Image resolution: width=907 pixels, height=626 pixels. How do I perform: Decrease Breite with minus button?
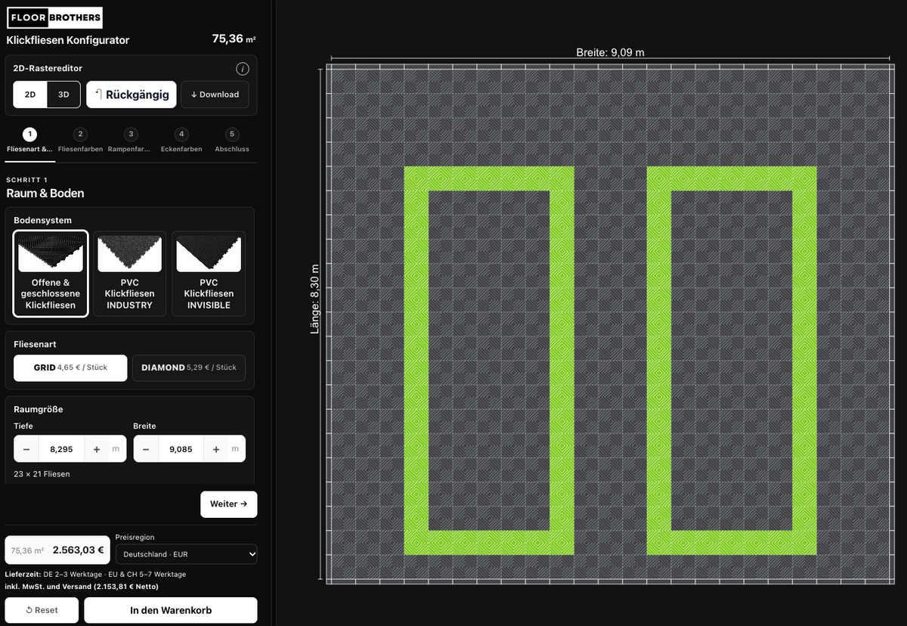pos(146,449)
